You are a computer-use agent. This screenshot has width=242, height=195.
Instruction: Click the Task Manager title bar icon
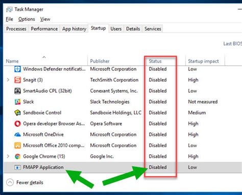coord(9,9)
